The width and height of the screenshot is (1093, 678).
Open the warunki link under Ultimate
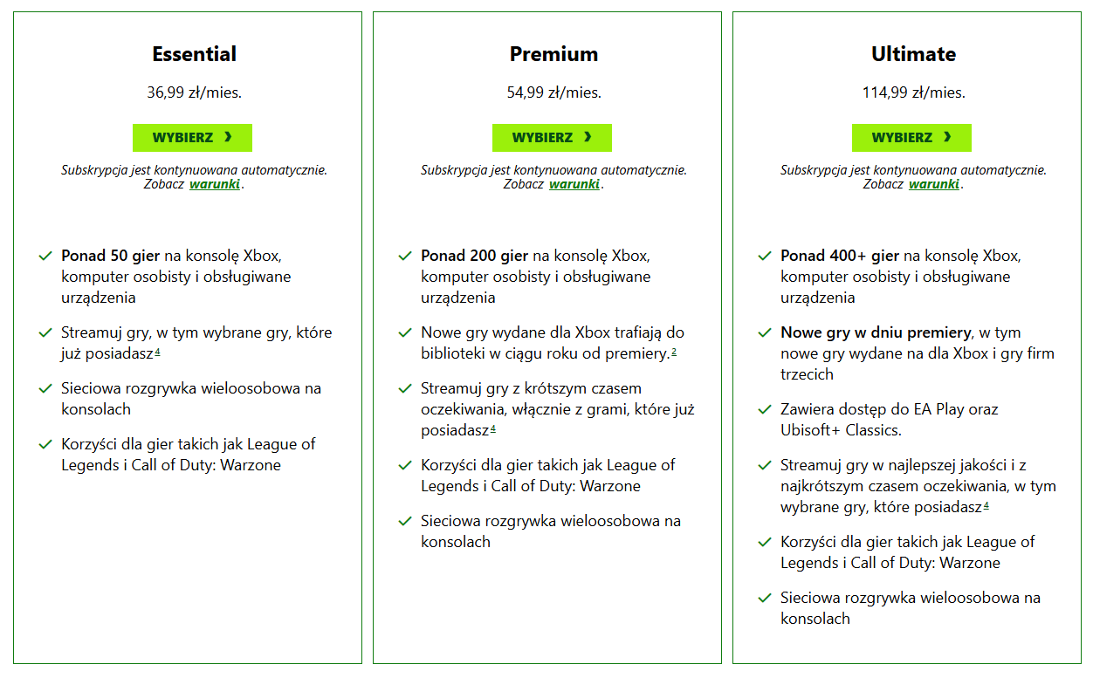pyautogui.click(x=934, y=184)
